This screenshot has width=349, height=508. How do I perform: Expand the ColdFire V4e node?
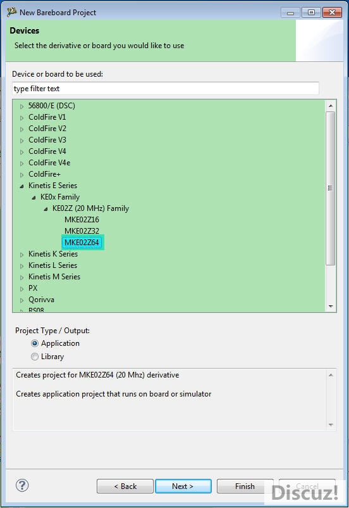[22, 163]
